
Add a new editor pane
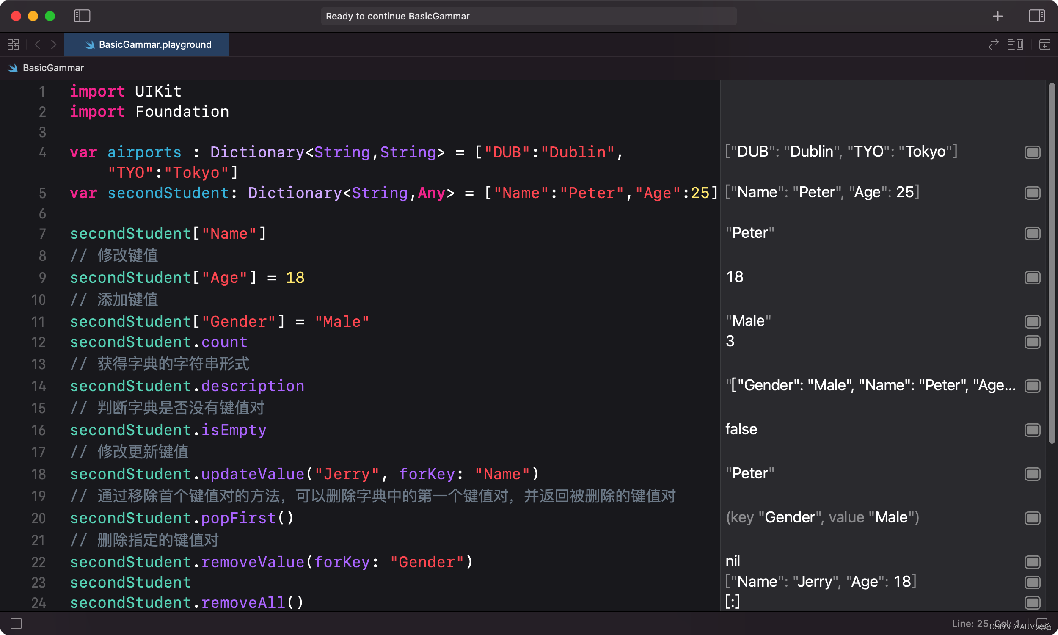coord(1044,44)
